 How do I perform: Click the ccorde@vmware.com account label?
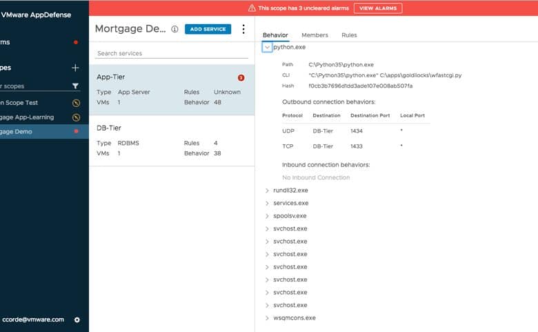(33, 320)
